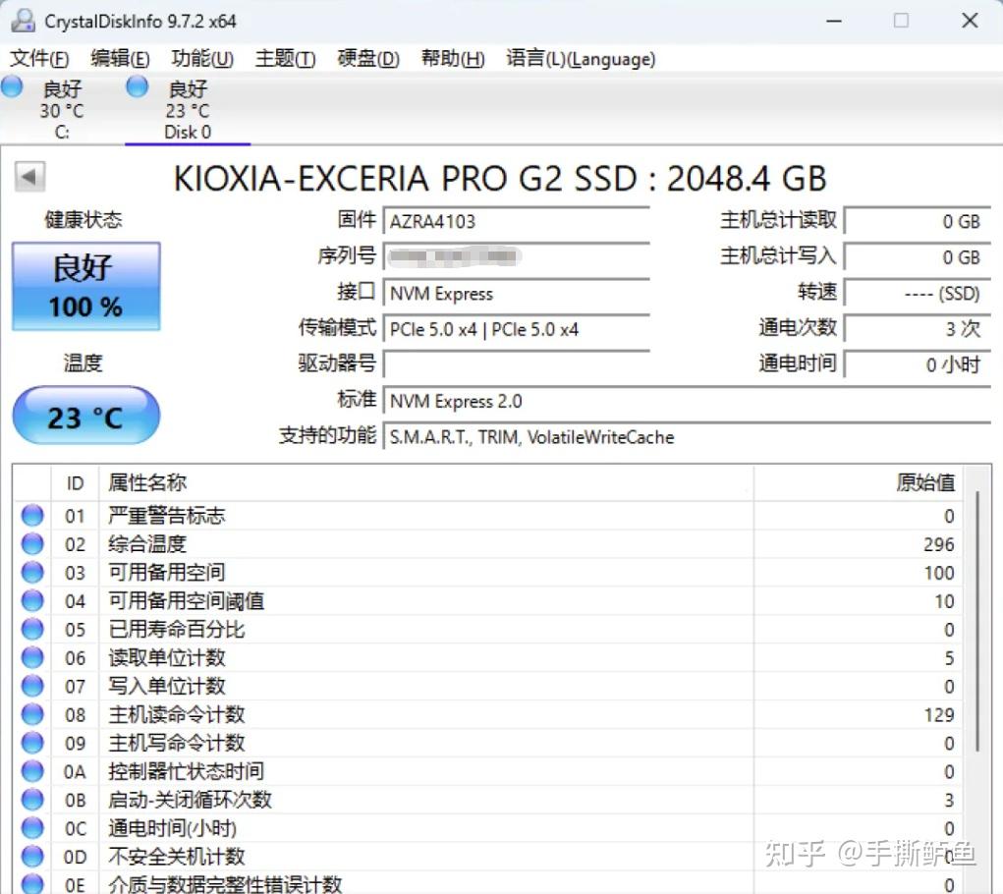Click the empty 驱动器号 field
1003x894 pixels.
tap(516, 365)
